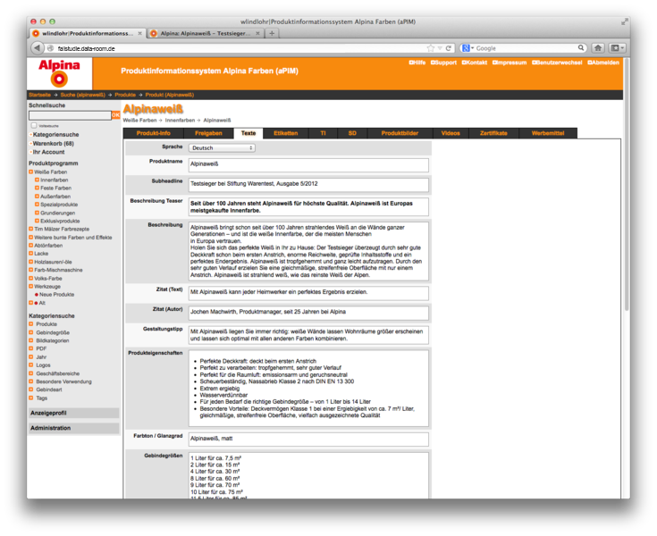Switch to the Zertifikate tab
The height and width of the screenshot is (536, 657).
[x=493, y=133]
